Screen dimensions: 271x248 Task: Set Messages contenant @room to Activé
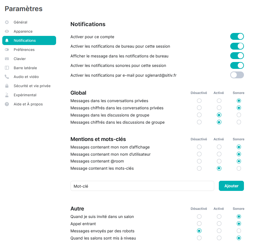click(219, 161)
